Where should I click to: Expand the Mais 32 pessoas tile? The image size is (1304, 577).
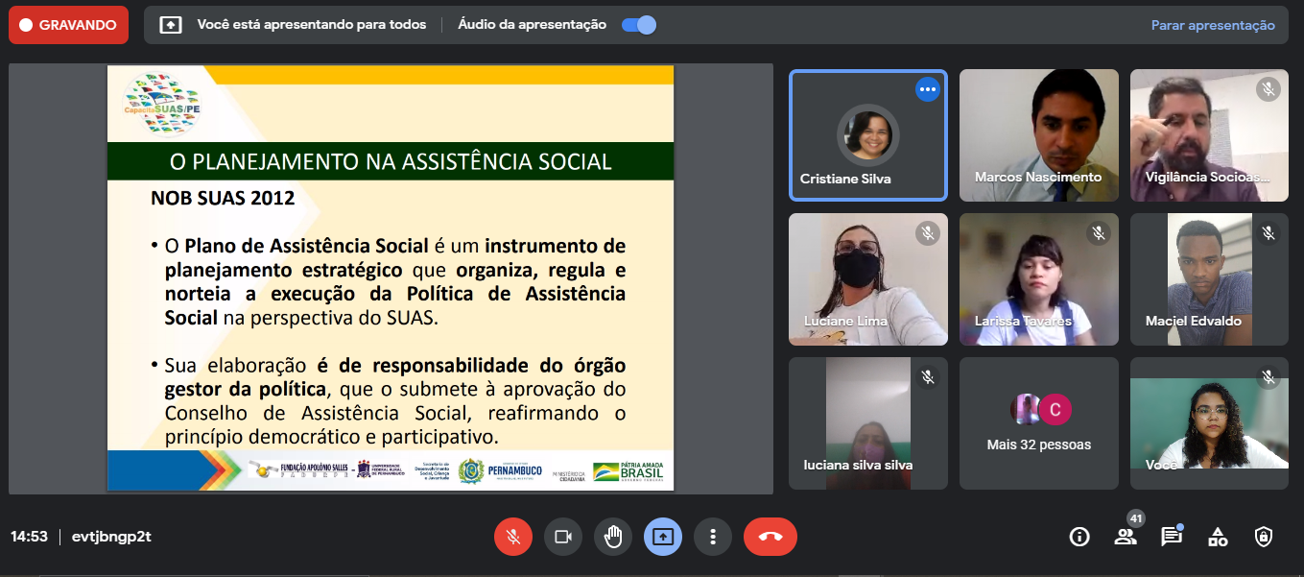pos(1038,423)
